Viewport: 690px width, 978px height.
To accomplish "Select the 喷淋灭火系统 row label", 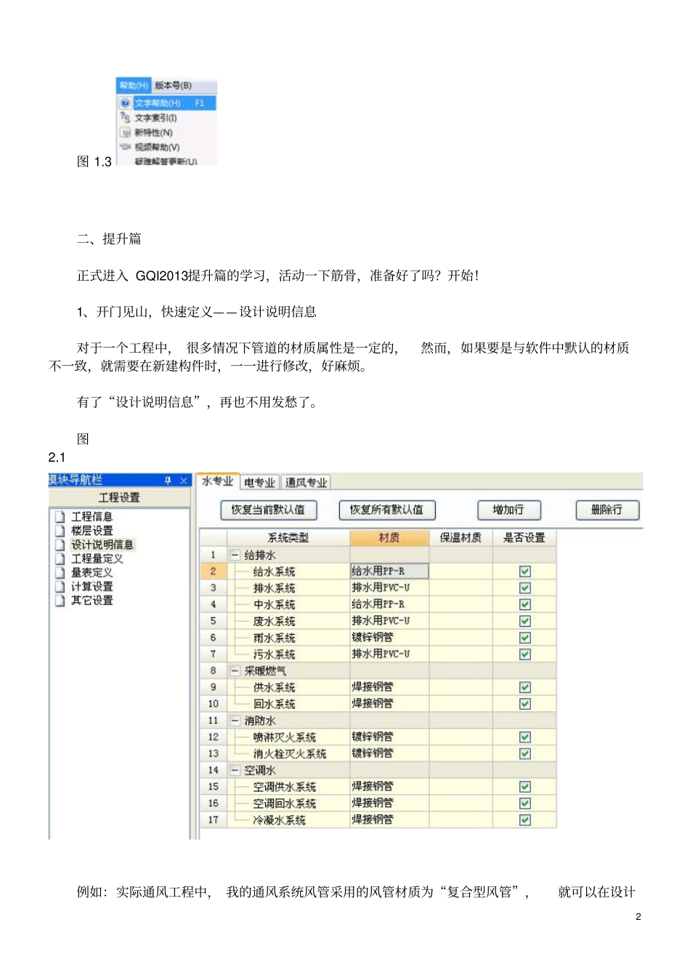I will tap(284, 737).
